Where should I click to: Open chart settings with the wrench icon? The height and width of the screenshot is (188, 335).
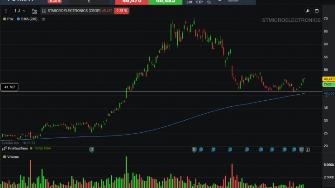pyautogui.click(x=308, y=11)
